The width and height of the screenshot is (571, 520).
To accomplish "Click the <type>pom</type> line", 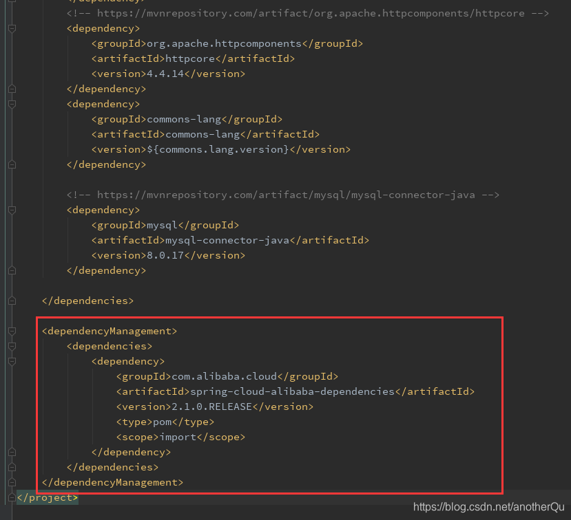I will click(165, 422).
